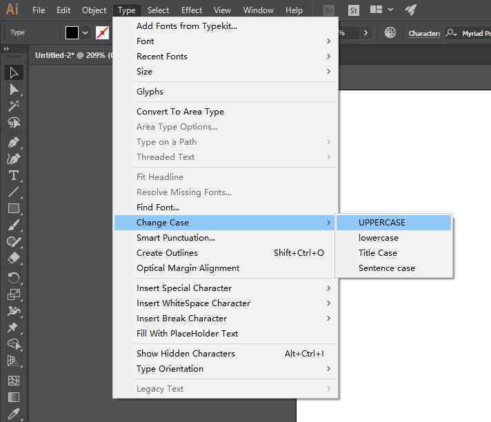Apply Title Case option

394,252
